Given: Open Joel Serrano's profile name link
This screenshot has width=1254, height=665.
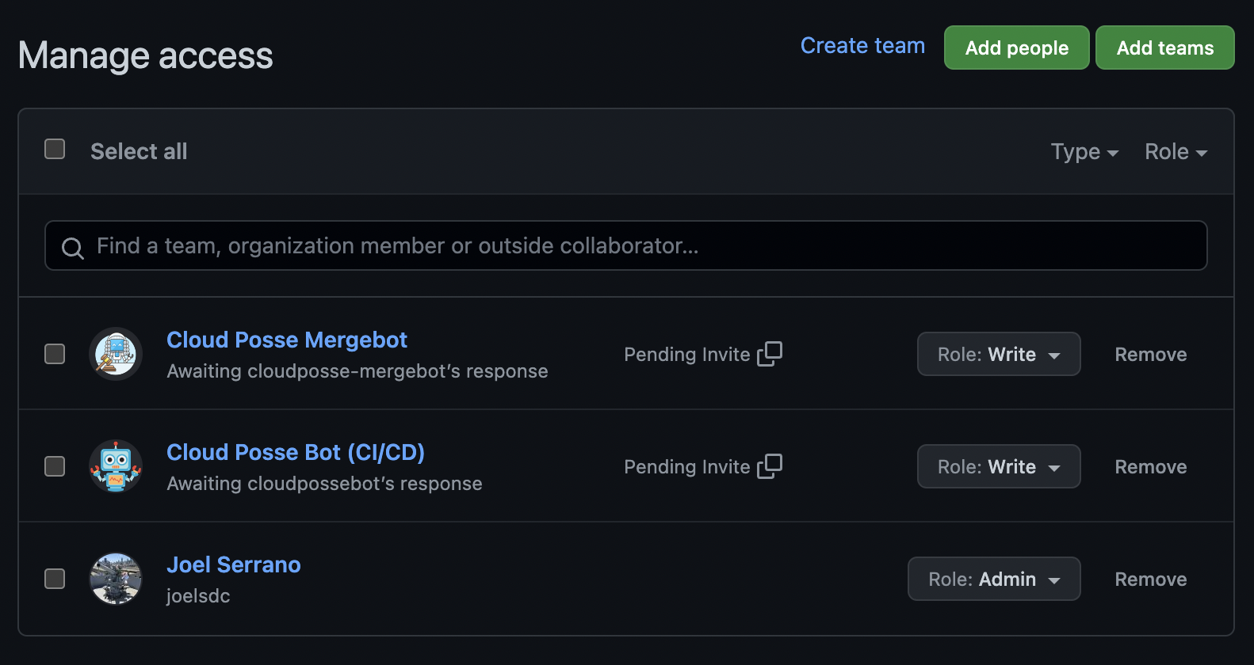Looking at the screenshot, I should [234, 564].
